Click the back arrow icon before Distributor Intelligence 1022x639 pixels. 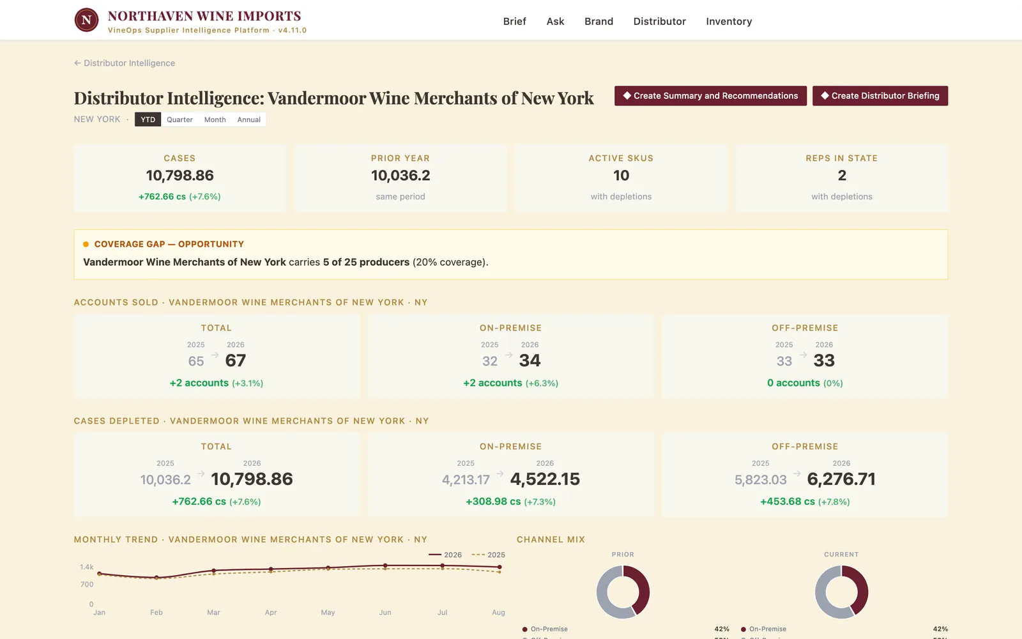coord(77,63)
